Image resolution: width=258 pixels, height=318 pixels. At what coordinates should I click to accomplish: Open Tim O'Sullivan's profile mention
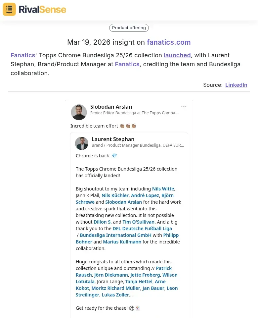(x=138, y=222)
